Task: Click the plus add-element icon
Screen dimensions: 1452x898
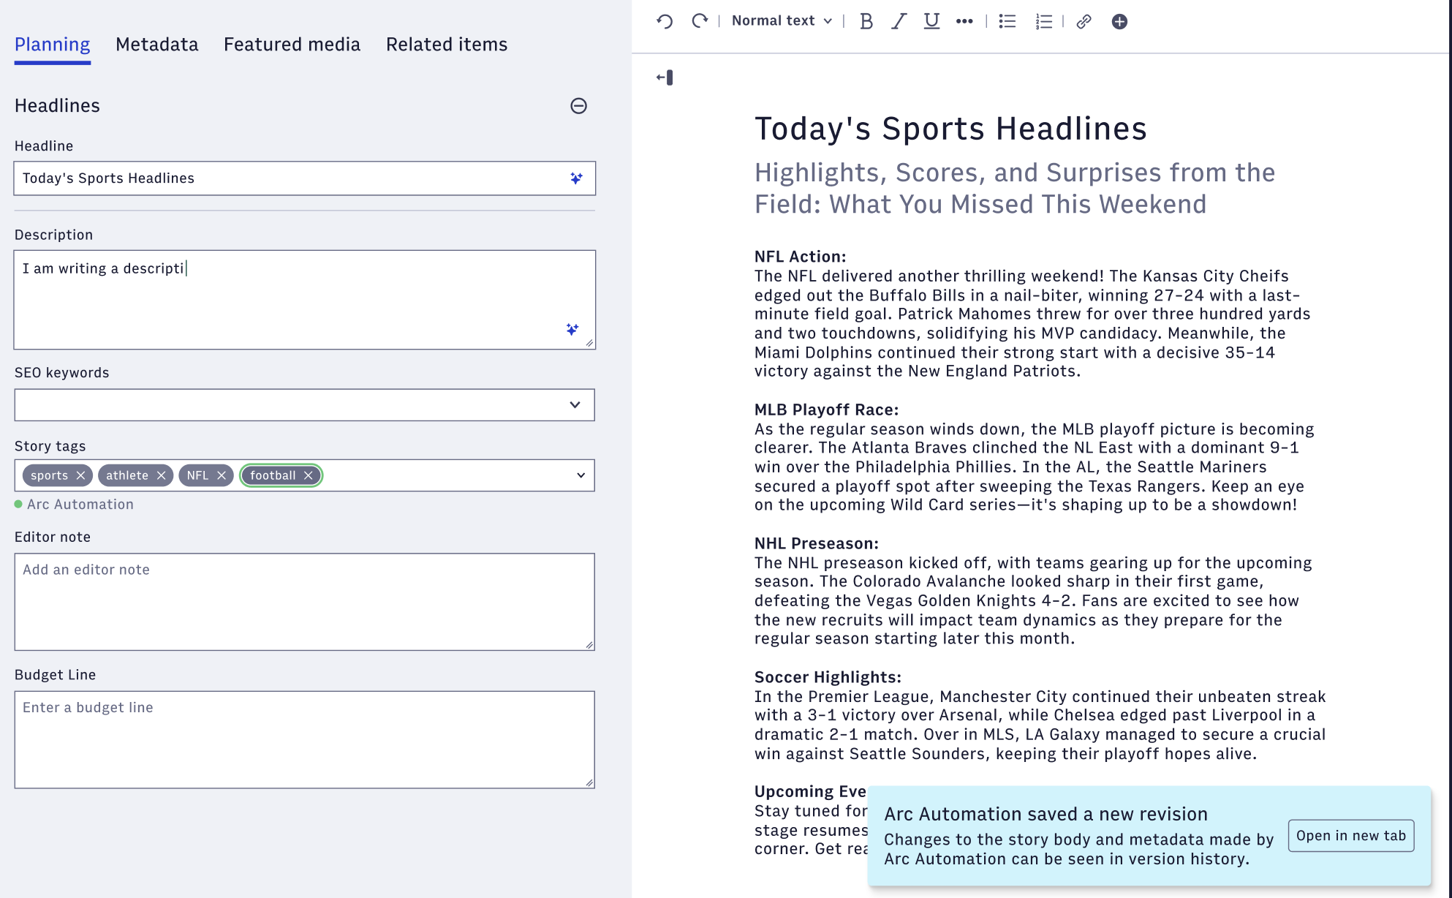Action: coord(1119,21)
